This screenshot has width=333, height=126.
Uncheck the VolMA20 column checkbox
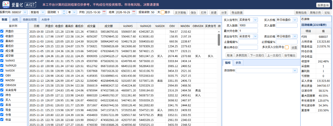pos(2,65)
